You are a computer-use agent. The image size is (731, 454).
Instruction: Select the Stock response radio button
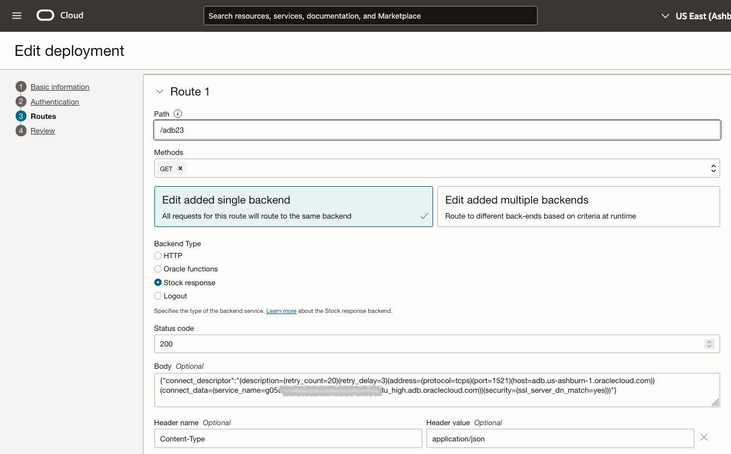click(158, 283)
